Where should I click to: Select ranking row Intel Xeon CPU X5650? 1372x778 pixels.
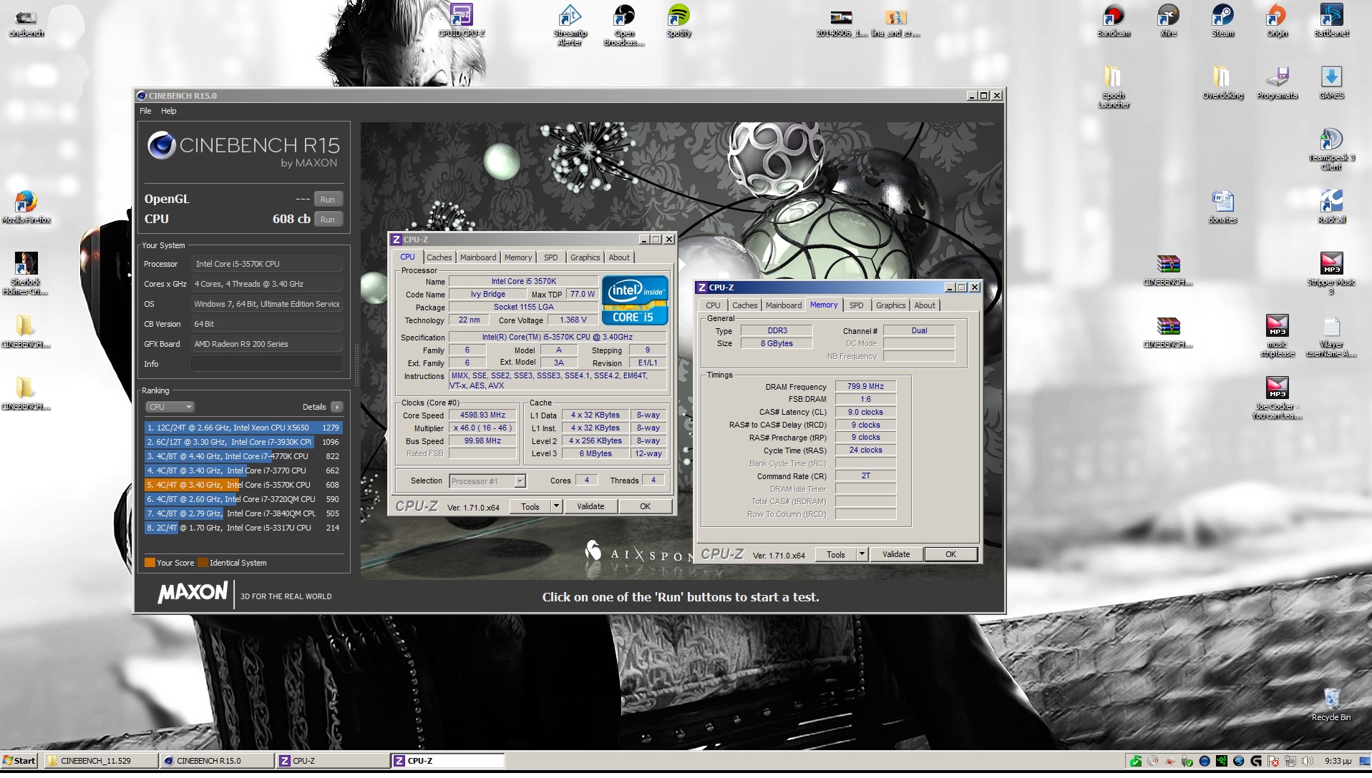point(243,428)
